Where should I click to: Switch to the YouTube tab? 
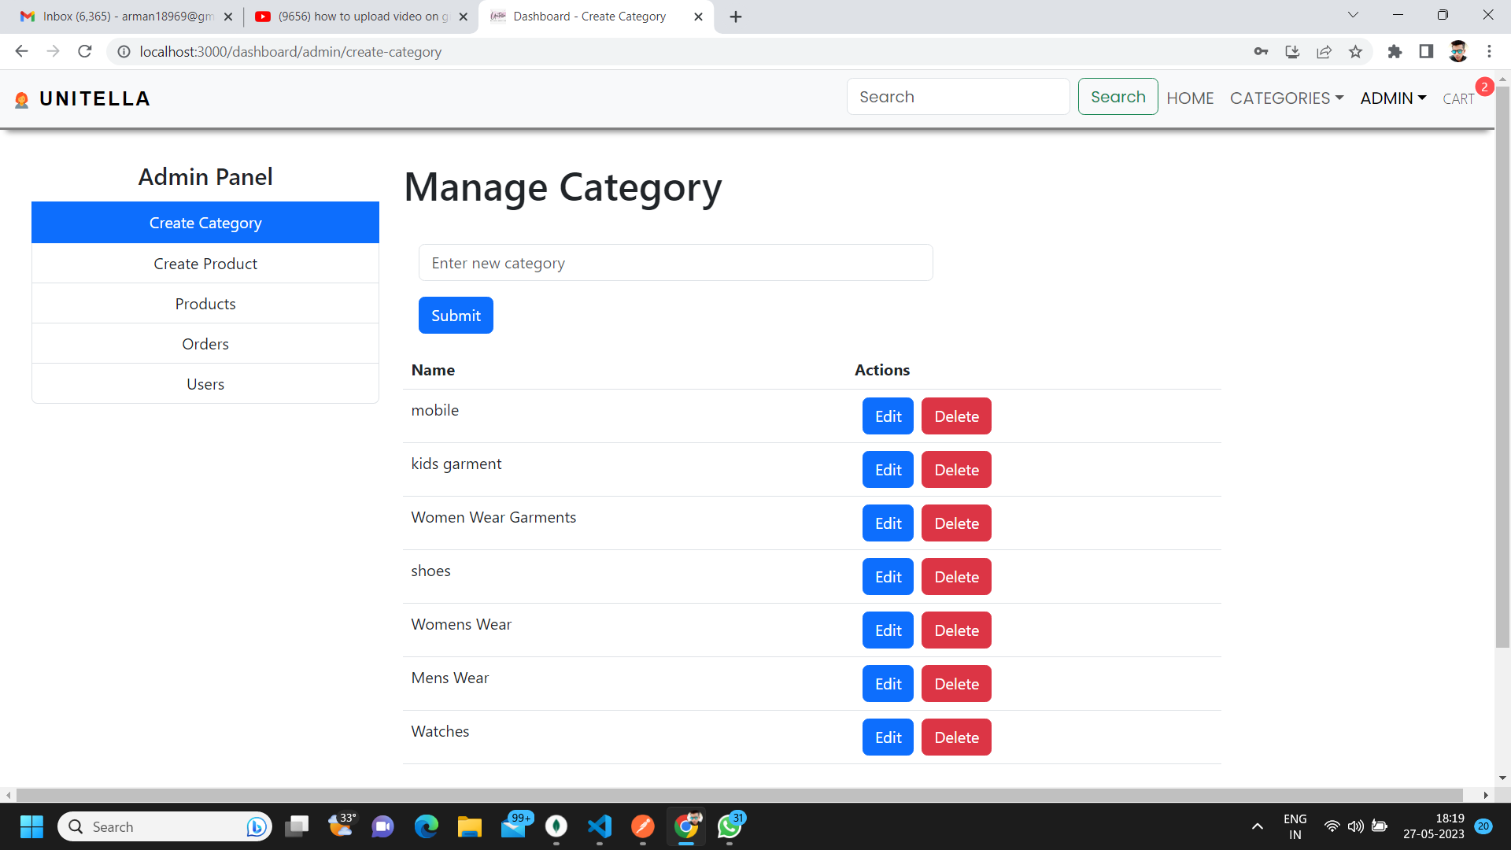tap(354, 16)
